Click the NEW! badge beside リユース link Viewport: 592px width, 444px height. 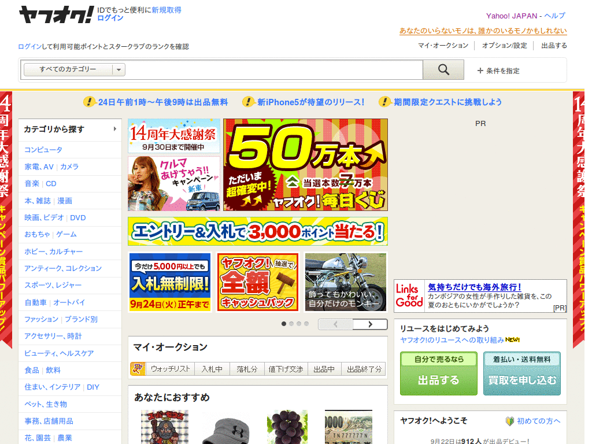512,340
